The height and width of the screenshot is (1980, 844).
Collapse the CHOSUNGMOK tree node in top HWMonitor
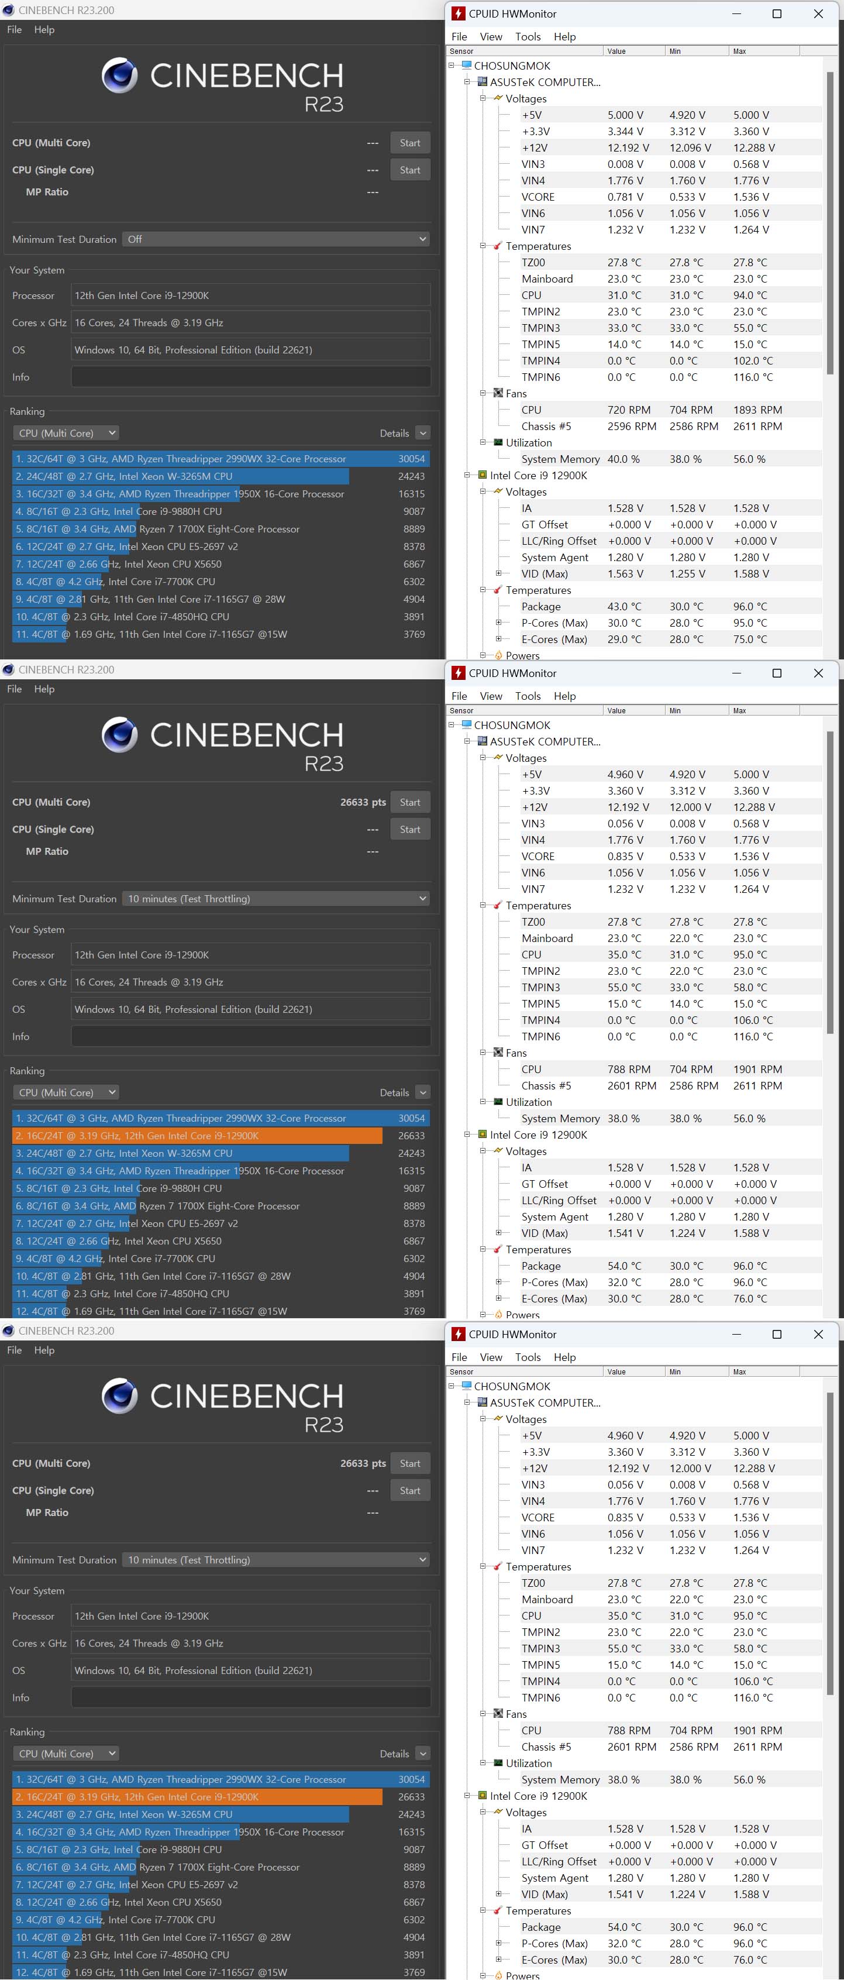(451, 66)
